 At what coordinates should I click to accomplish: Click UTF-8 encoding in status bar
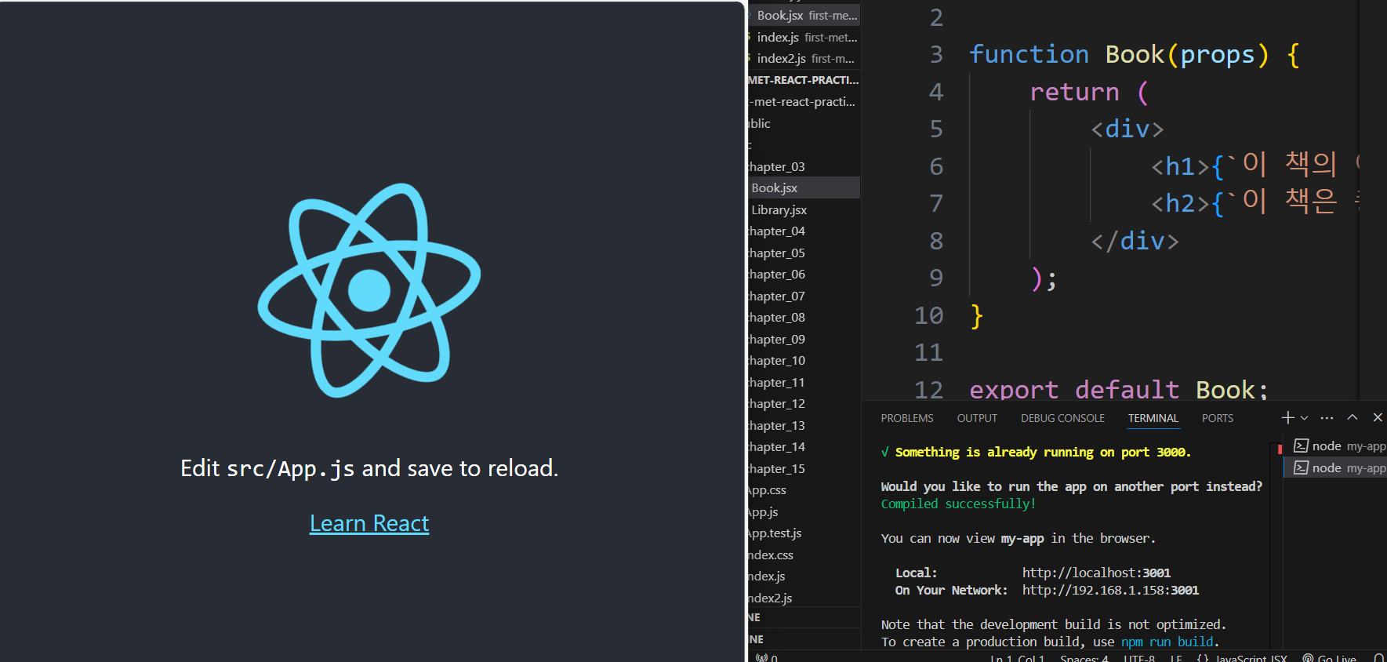(x=1139, y=658)
